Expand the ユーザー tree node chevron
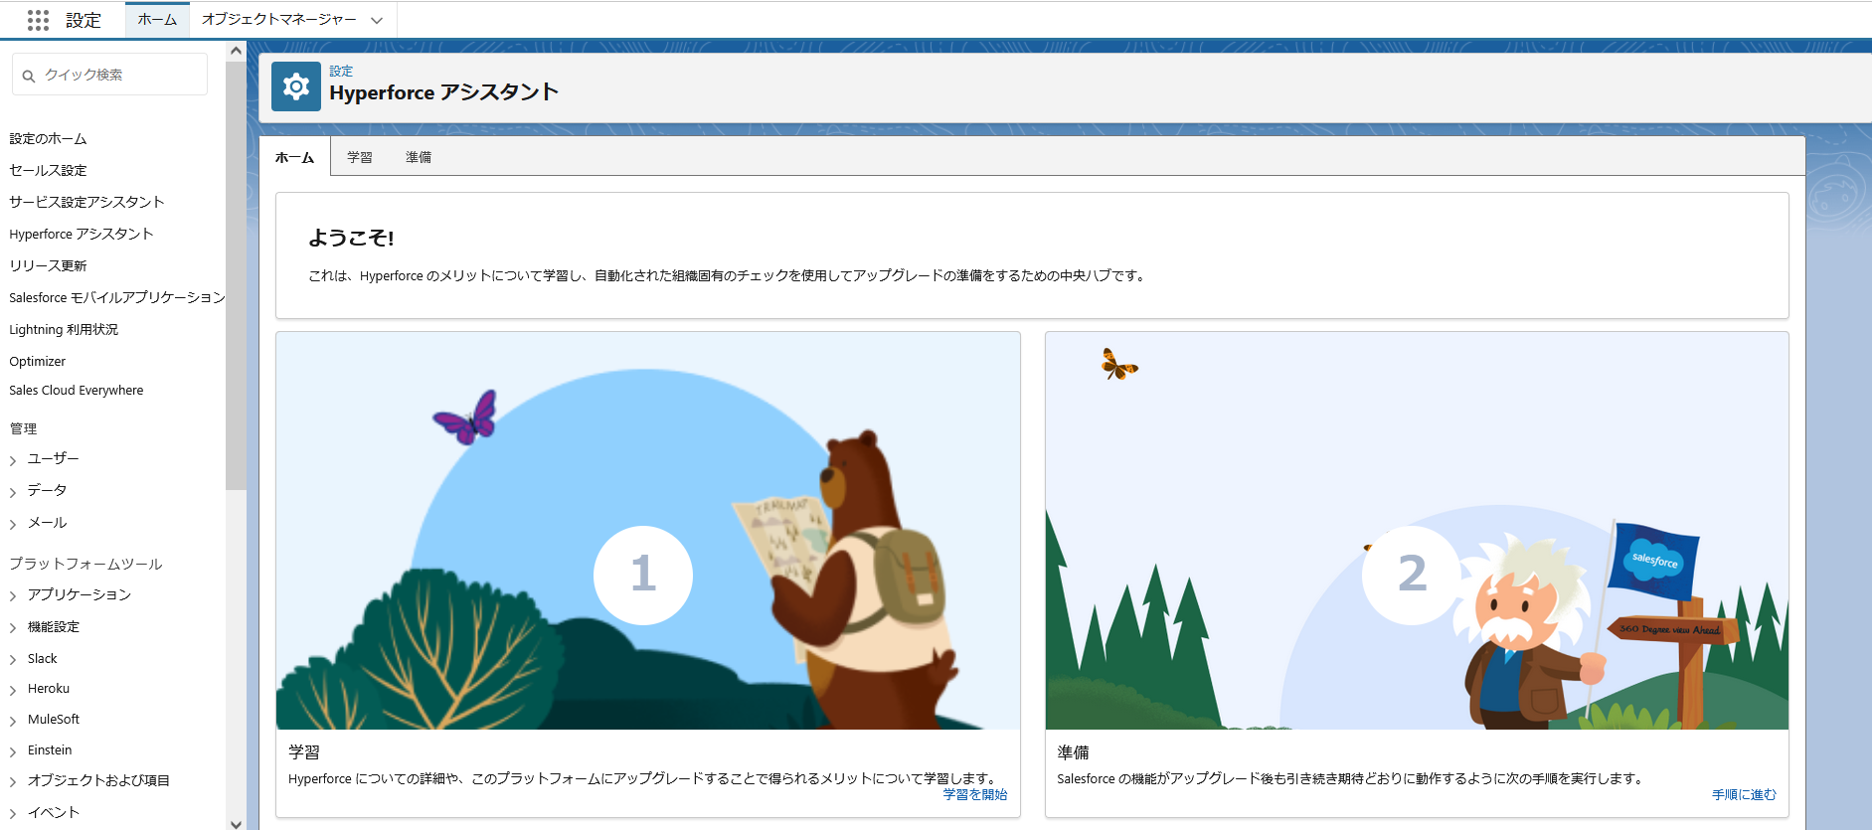The image size is (1872, 830). (13, 460)
